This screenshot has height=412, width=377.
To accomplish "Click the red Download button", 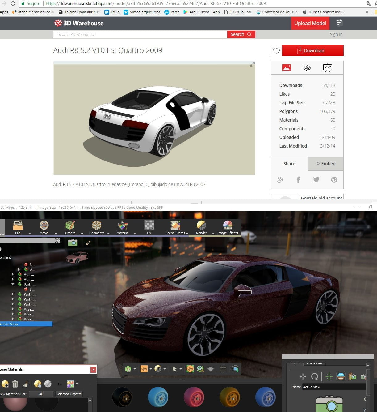I will point(313,51).
